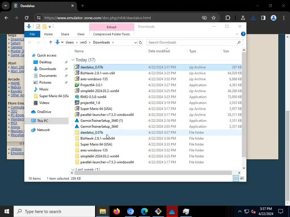Click the New folder quick access icon
290x217 pixels.
coord(44,27)
